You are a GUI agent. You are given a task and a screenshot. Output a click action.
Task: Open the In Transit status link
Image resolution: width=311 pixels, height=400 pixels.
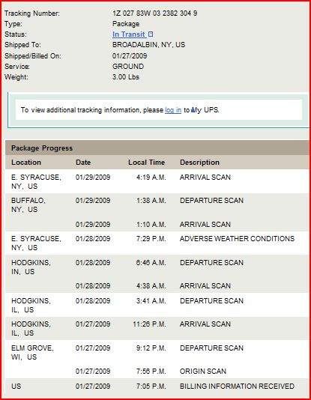[x=129, y=34]
